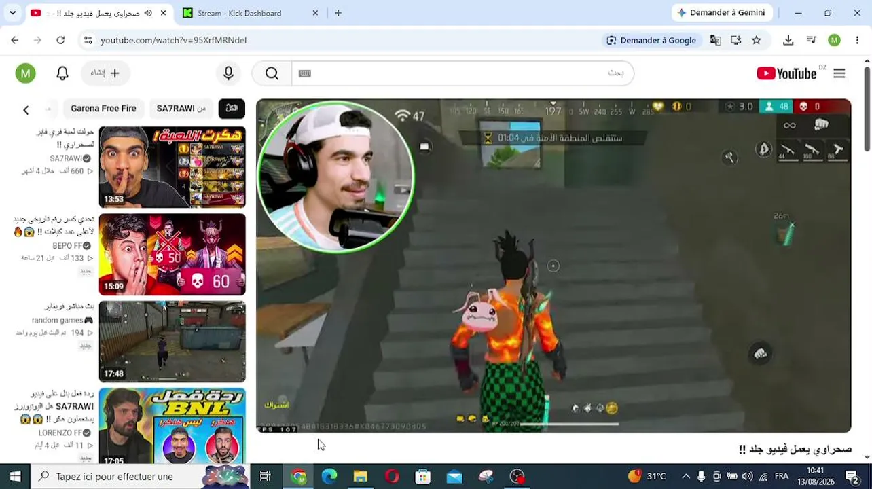
Task: Open the Windows Start menu
Action: point(15,476)
